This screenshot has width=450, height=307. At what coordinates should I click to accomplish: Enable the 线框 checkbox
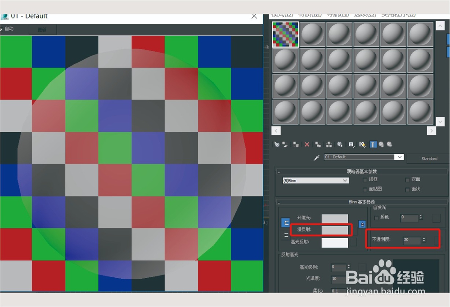(365, 180)
